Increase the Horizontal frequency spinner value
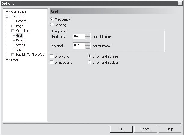 pyautogui.click(x=88, y=35)
